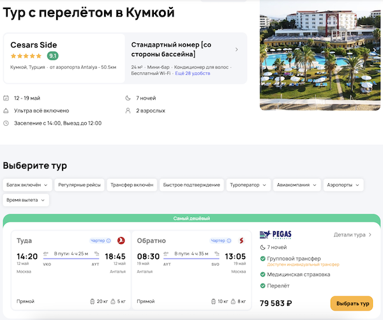
Task: Enable the Трансфер включён filter
Action: 132,185
